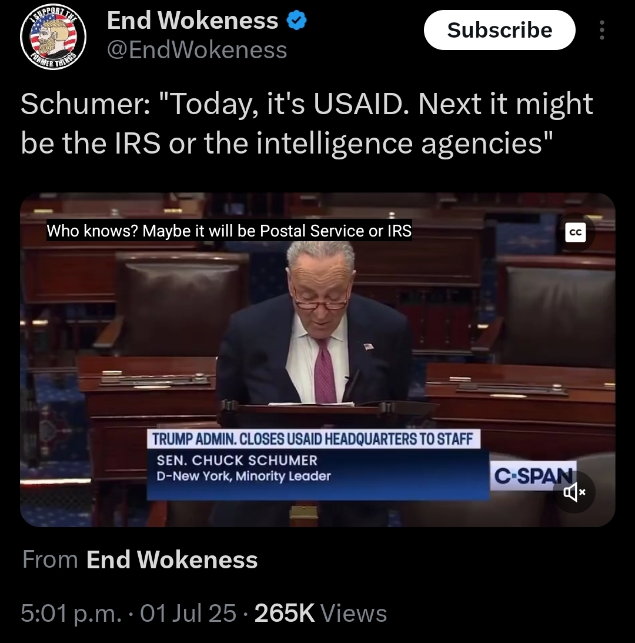635x643 pixels.
Task: Click the @EndWokeness handle
Action: [x=197, y=50]
